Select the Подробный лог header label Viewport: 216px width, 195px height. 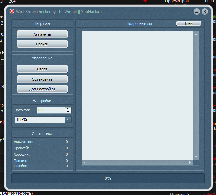[x=140, y=23]
